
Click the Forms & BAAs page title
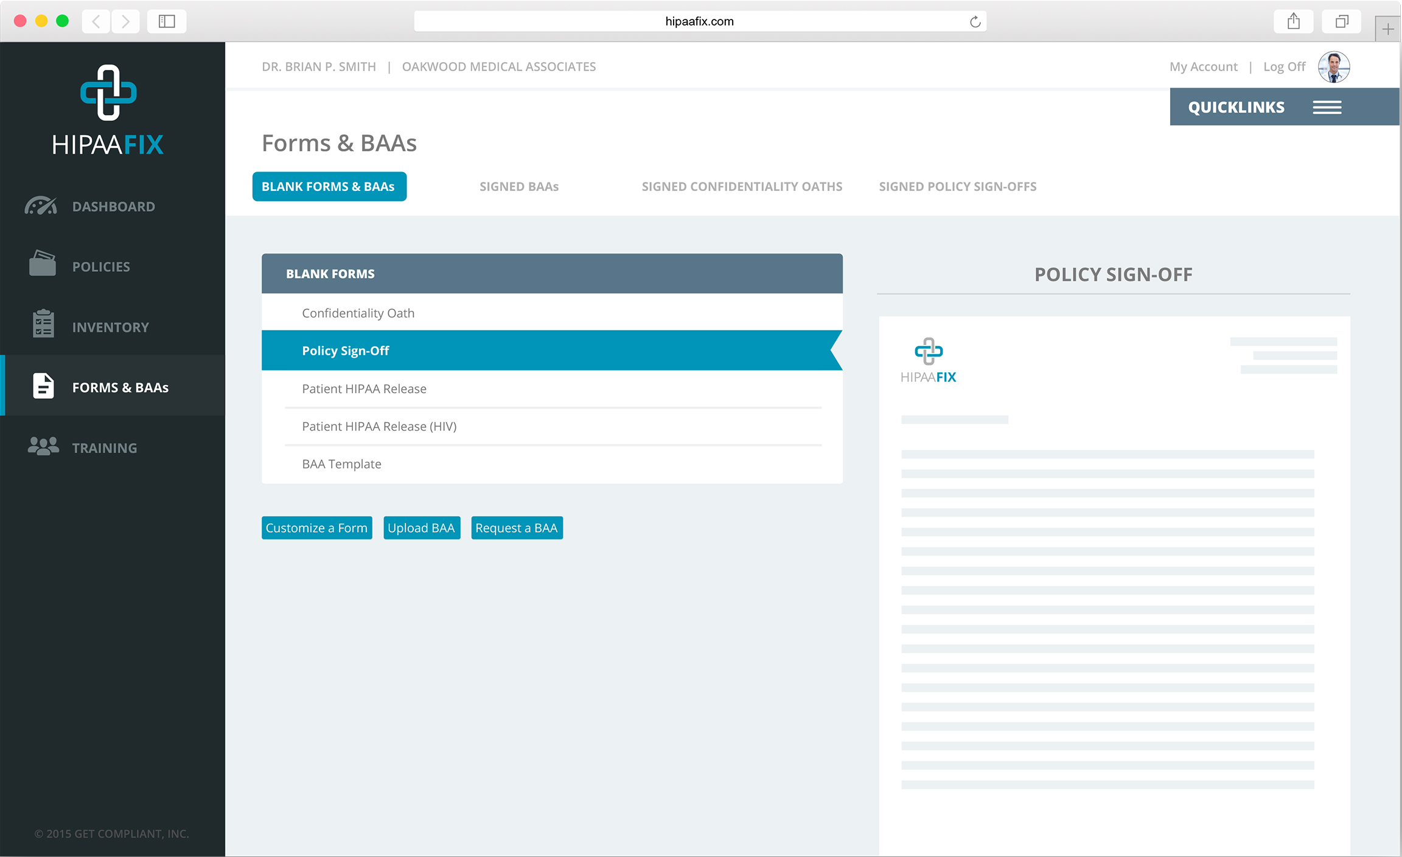(x=339, y=144)
